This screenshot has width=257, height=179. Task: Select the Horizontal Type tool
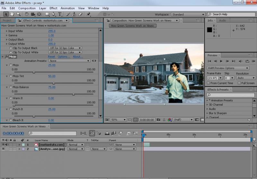(x=60, y=14)
